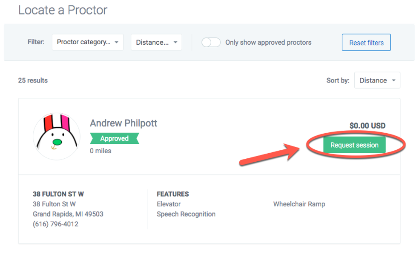The width and height of the screenshot is (416, 263).
Task: Click the 25 results count
Action: click(x=33, y=80)
